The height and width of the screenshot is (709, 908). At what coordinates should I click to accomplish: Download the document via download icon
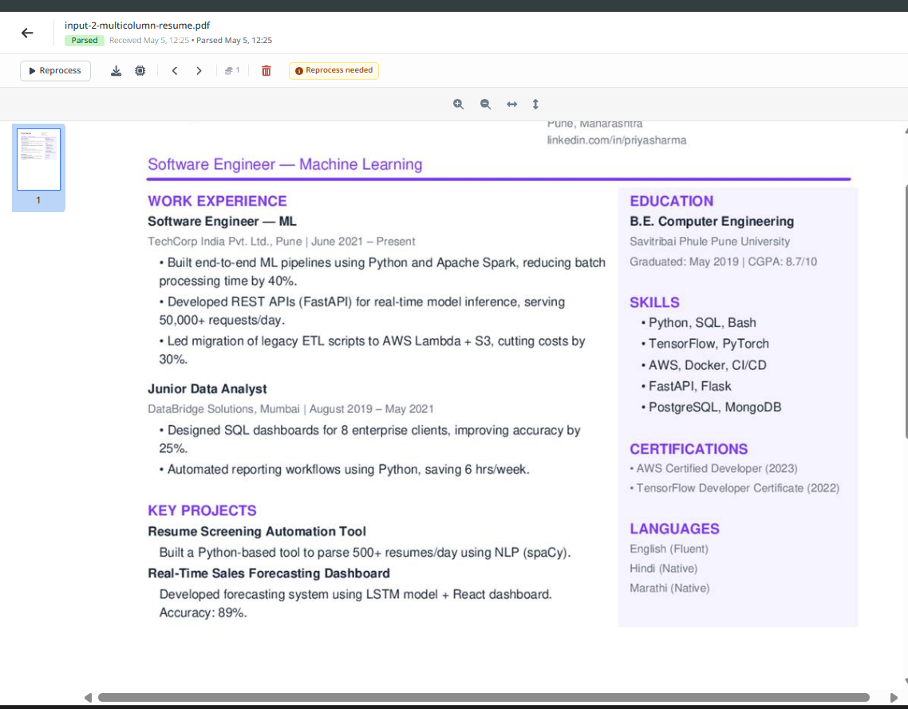point(116,71)
